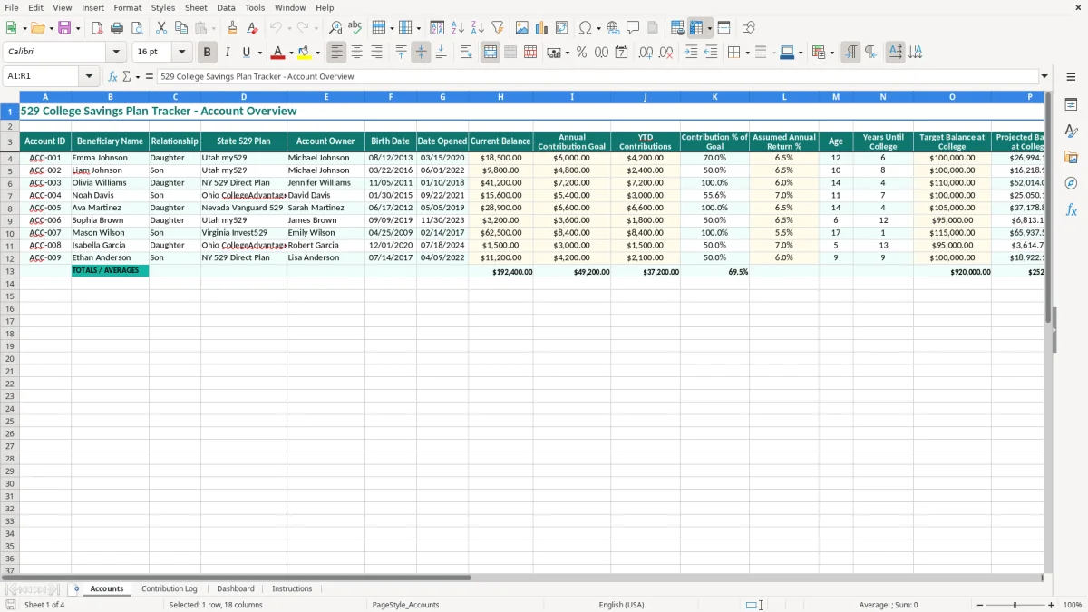The width and height of the screenshot is (1088, 612).
Task: Open the Styles menu
Action: tap(163, 7)
